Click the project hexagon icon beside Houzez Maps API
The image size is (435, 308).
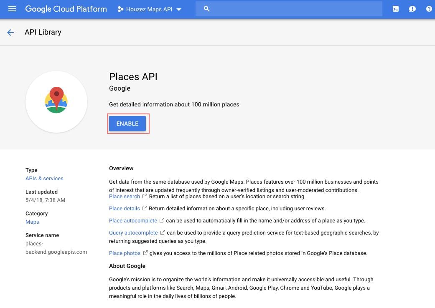coord(120,9)
